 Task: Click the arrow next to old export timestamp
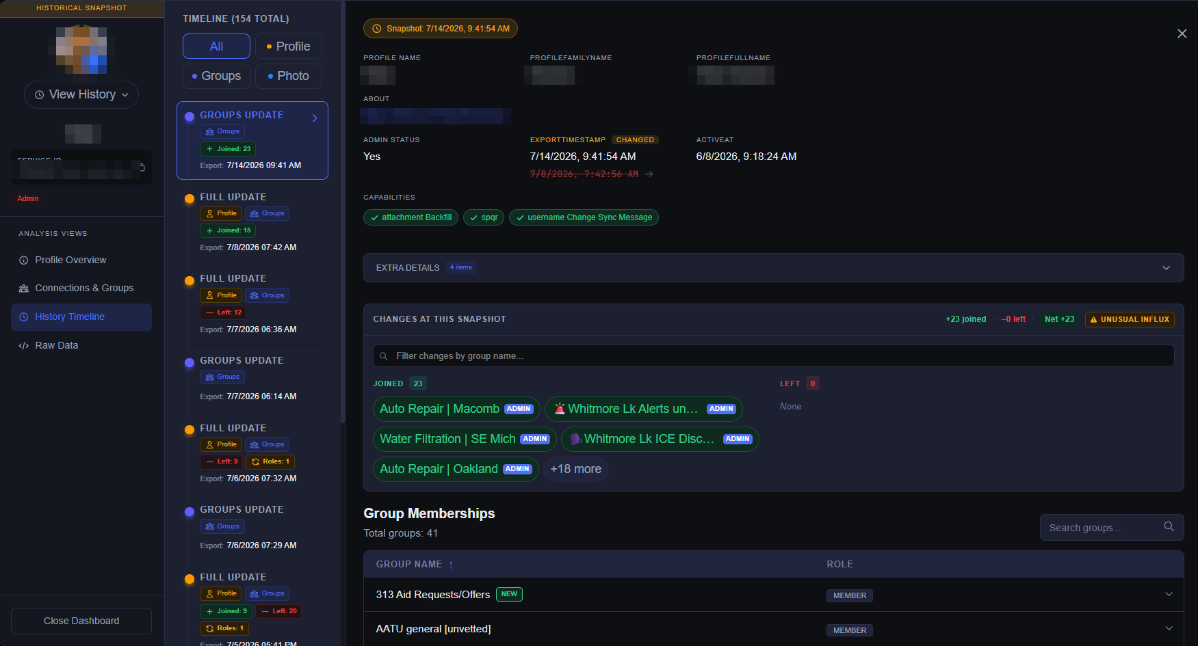[x=649, y=174]
